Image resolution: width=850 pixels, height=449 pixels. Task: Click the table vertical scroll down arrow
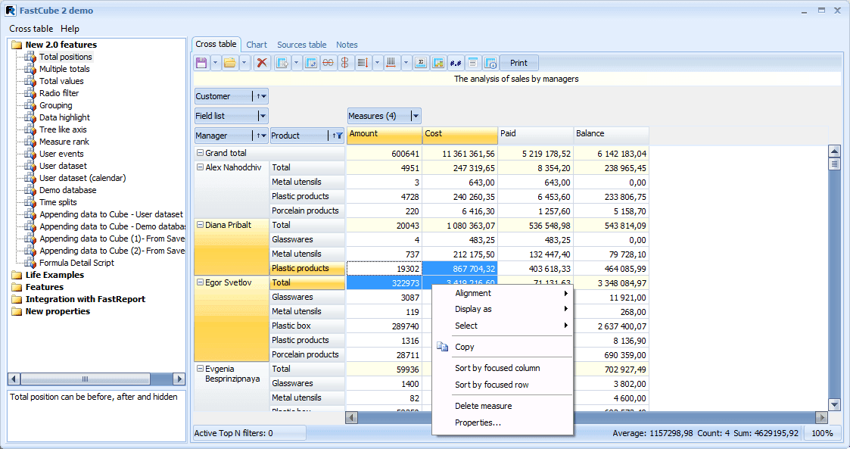point(835,404)
